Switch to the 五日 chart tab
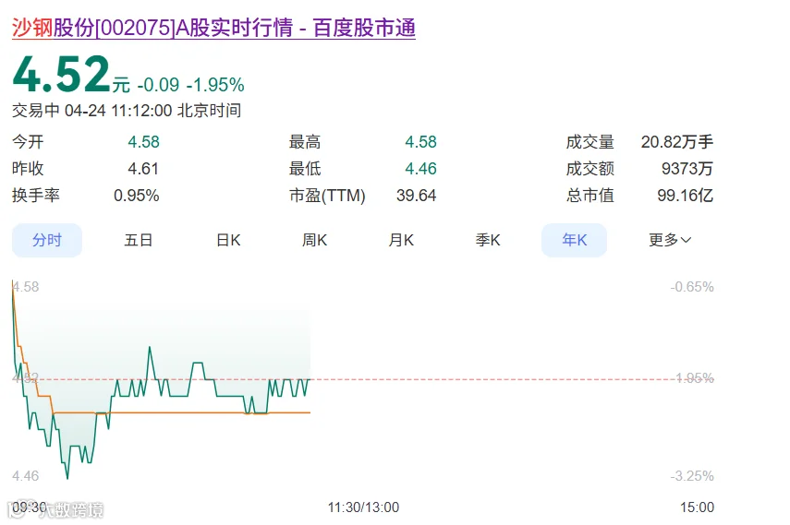 point(138,240)
